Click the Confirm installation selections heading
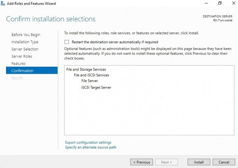 pyautogui.click(x=51, y=19)
